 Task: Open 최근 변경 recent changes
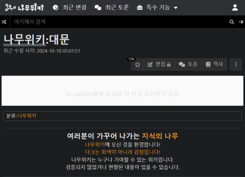pos(70,7)
